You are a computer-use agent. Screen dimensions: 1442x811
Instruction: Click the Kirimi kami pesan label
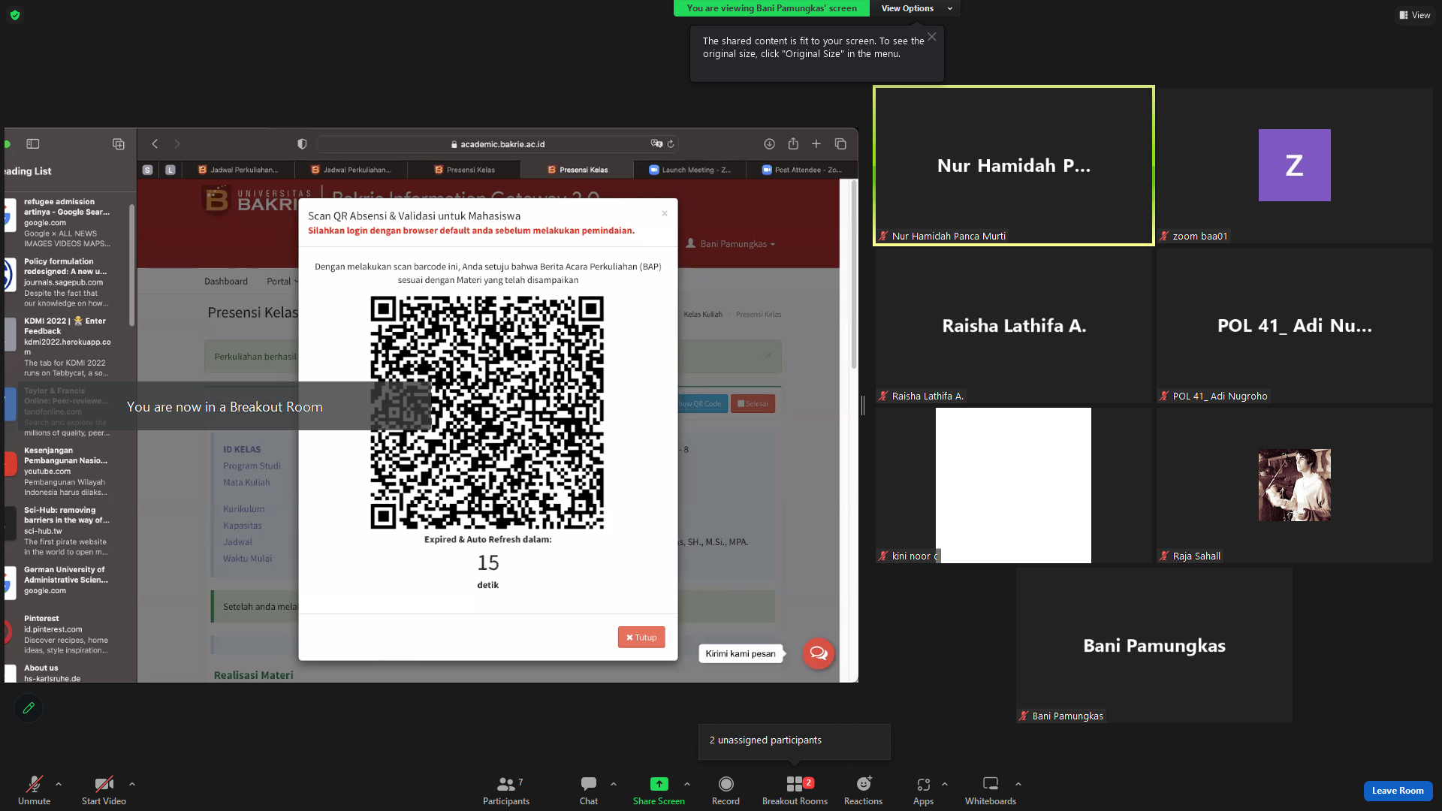click(741, 653)
